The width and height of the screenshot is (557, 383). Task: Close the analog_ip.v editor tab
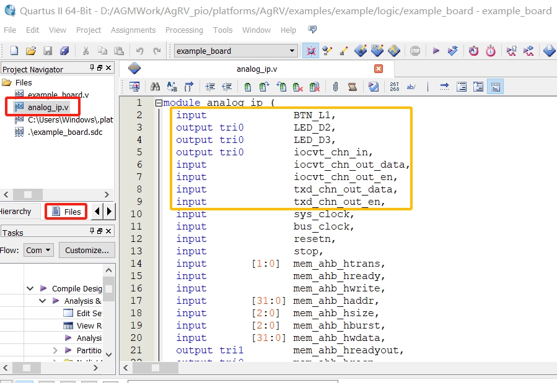379,69
